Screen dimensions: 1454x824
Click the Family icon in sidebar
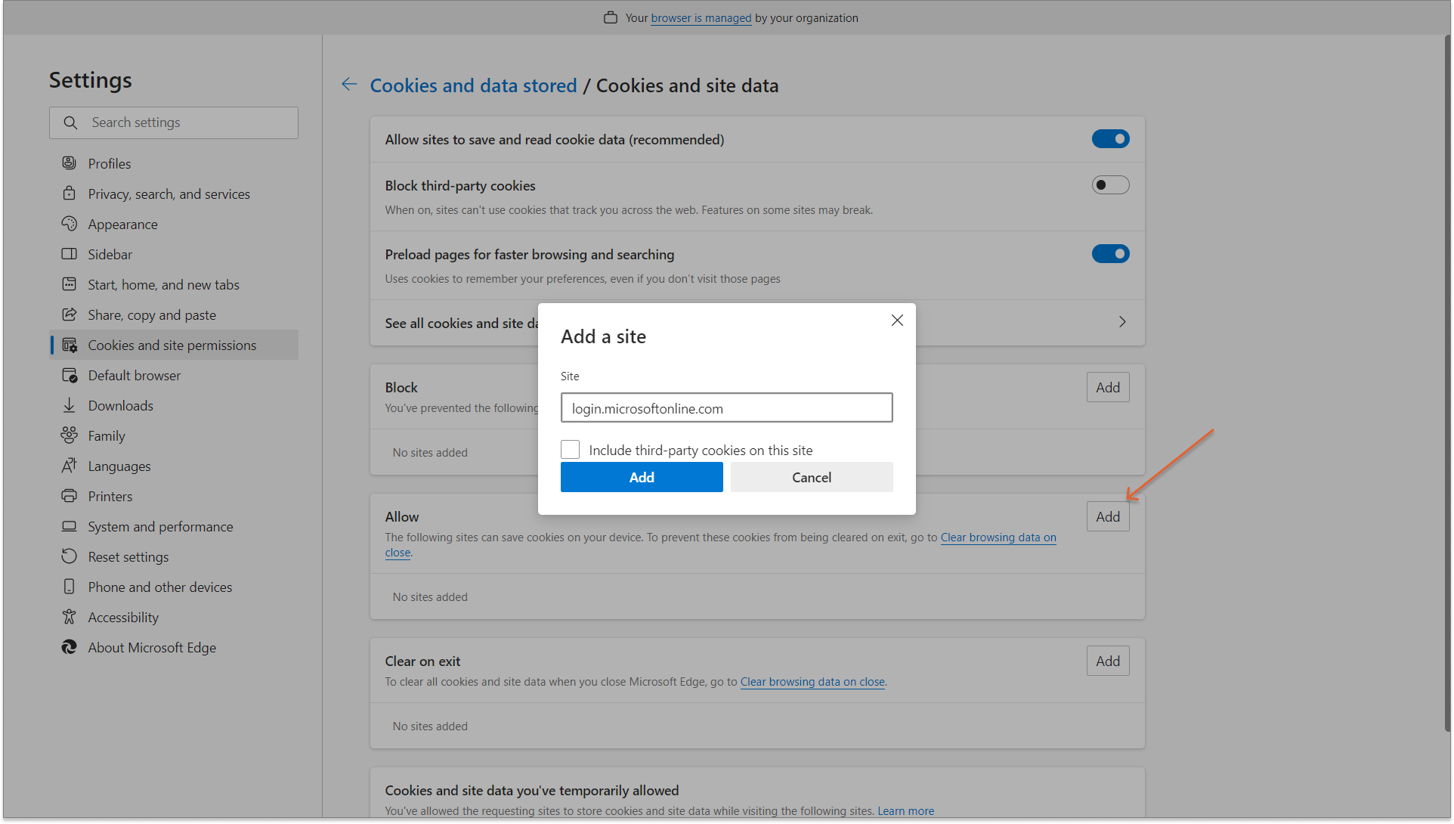point(69,435)
